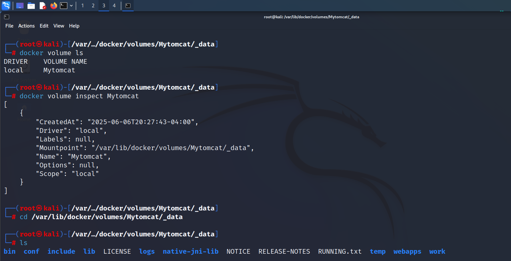Viewport: 511px width, 261px height.
Task: Open the Actions menu
Action: click(27, 26)
